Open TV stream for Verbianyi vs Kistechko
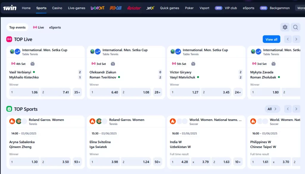The image size is (305, 174). pyautogui.click(x=32, y=64)
